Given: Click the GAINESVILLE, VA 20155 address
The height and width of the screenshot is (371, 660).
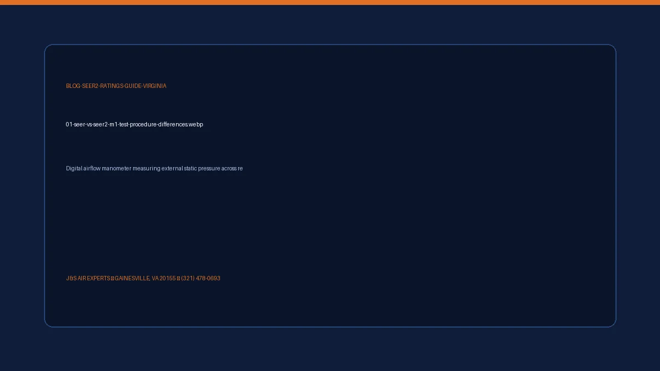Looking at the screenshot, I should [x=145, y=278].
